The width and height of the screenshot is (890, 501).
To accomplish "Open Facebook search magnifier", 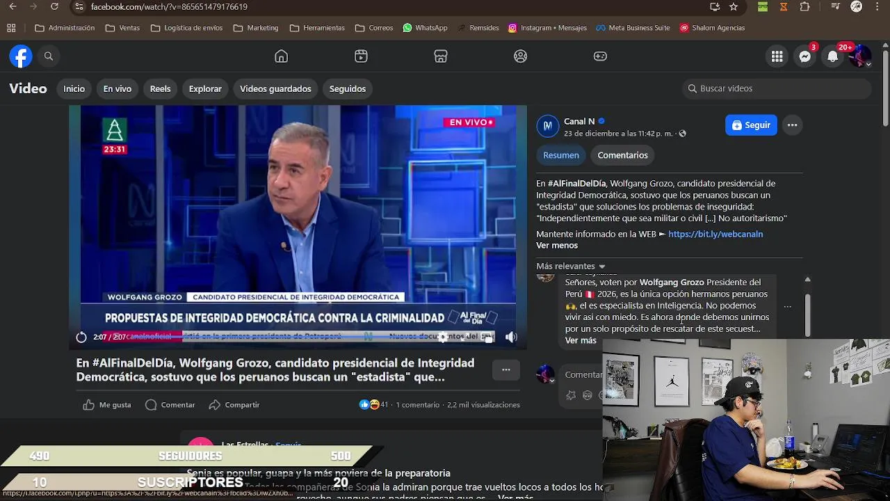I will (49, 56).
